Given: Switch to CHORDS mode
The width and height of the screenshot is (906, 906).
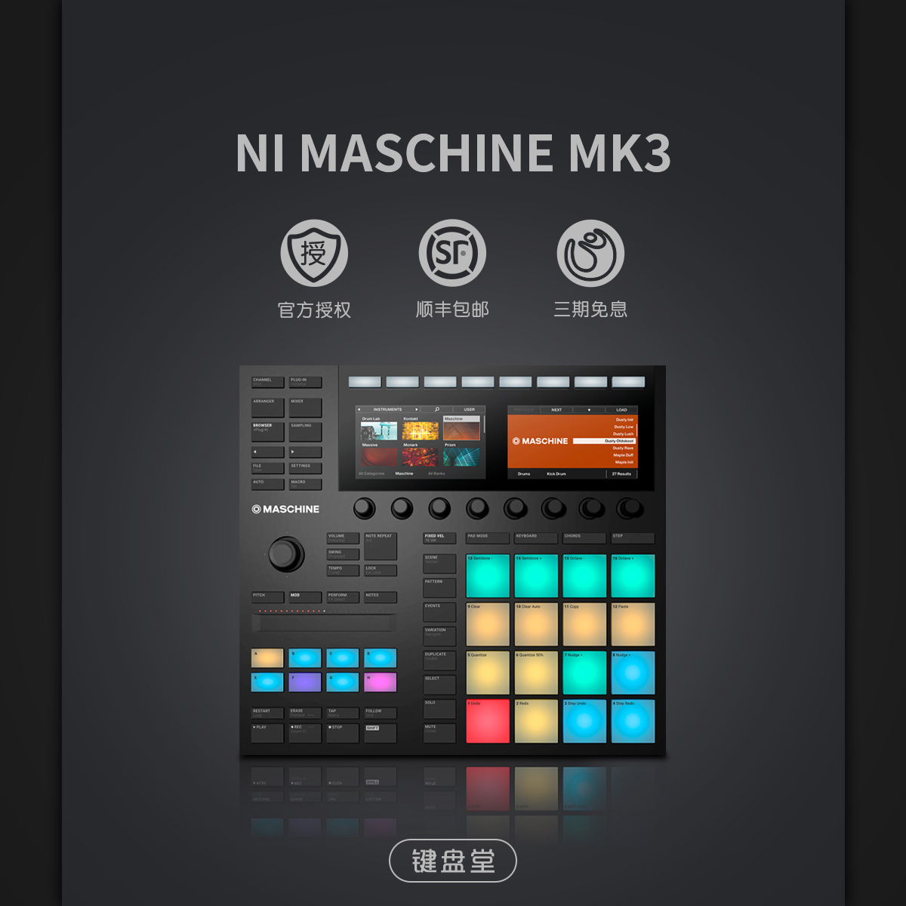Looking at the screenshot, I should click(x=584, y=538).
